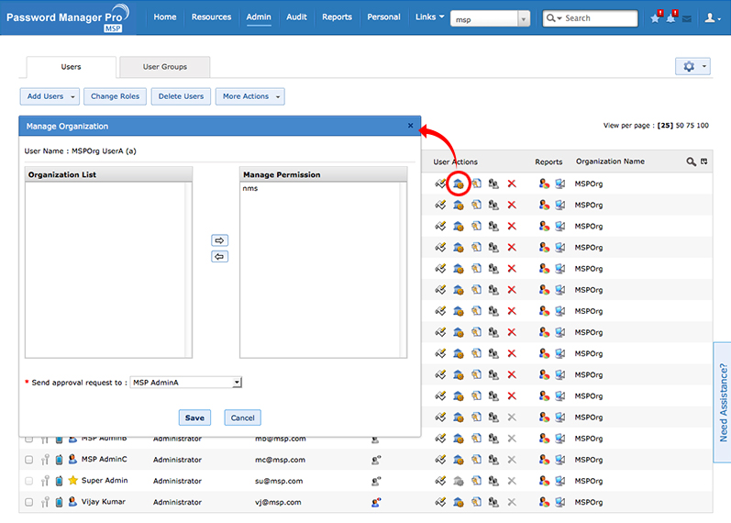This screenshot has width=731, height=523.
Task: Click status icon next to mc@msp.com
Action: click(x=376, y=460)
